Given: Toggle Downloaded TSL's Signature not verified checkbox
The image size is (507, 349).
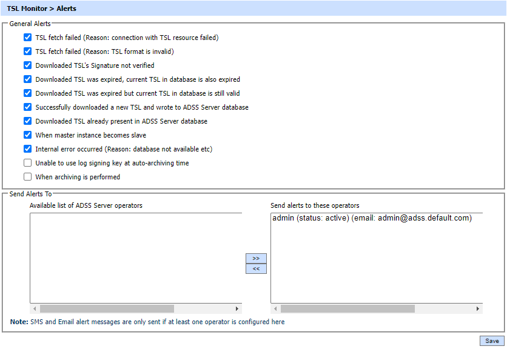Looking at the screenshot, I should click(x=27, y=65).
